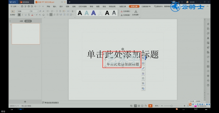Open the 文本效果 text effects menu
The height and width of the screenshot is (113, 219).
tap(136, 13)
